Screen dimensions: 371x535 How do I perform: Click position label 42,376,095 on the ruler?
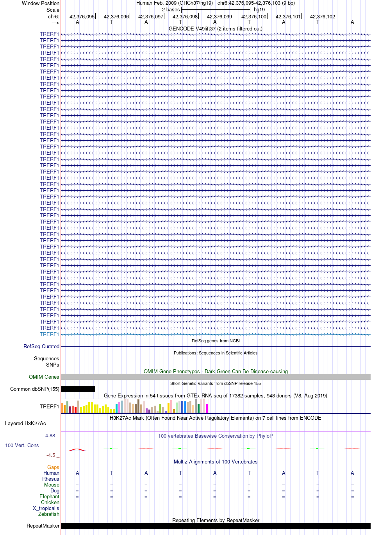(x=82, y=17)
